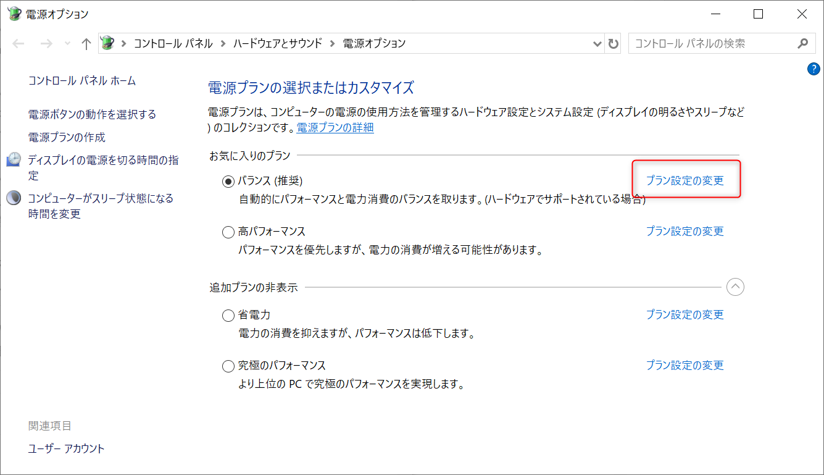824x475 pixels.
Task: Select the バランス (推奨) radio button
Action: point(228,181)
